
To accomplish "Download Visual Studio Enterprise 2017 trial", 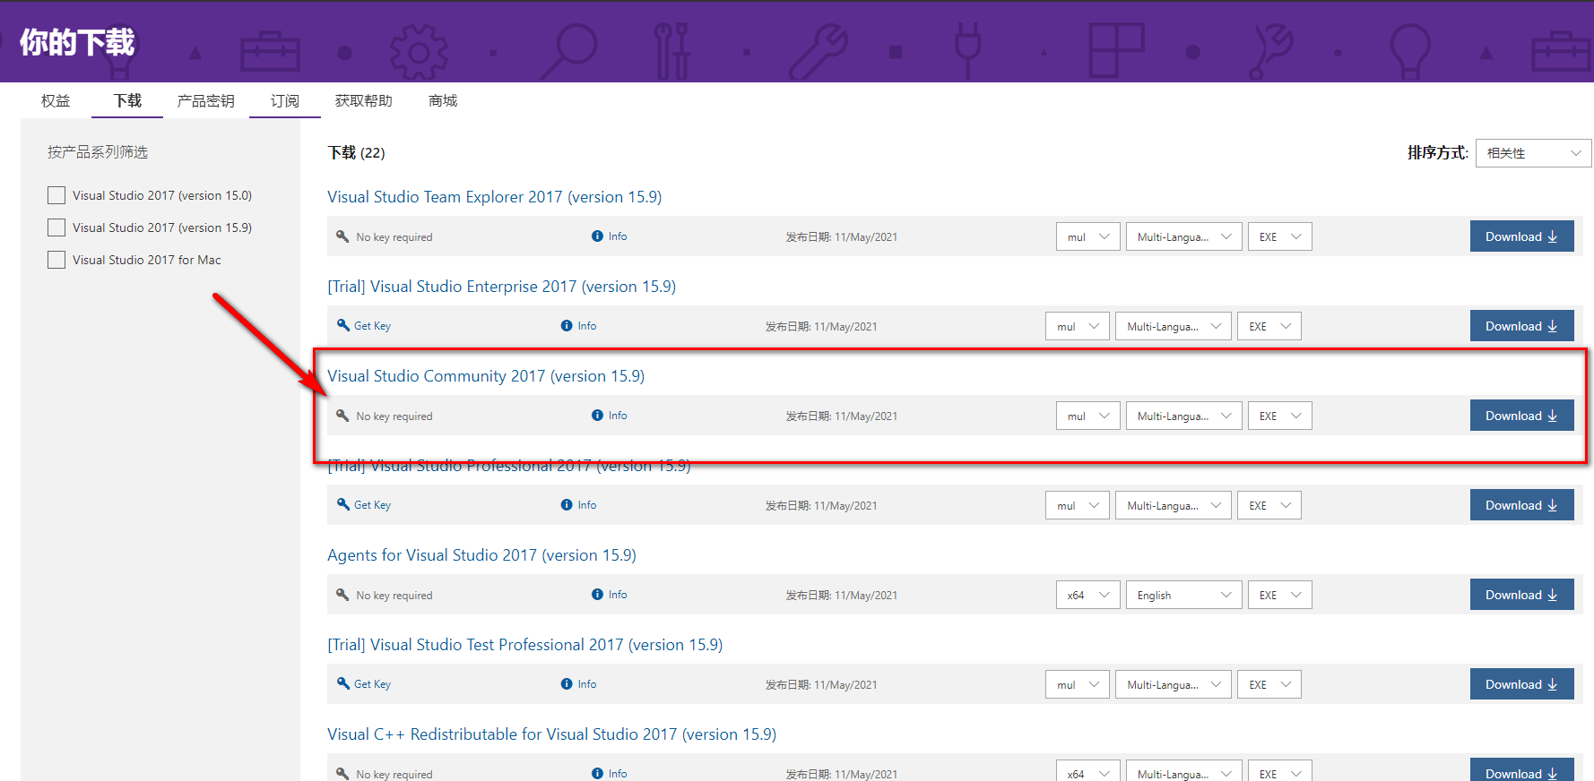I will 1521,326.
